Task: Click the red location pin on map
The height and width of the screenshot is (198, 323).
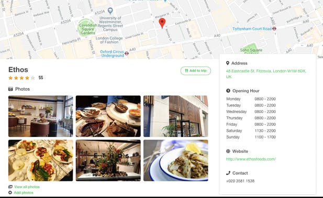Action: point(162,23)
